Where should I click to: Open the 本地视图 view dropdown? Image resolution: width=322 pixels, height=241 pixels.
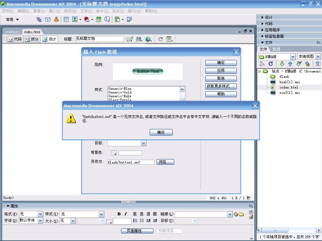click(318, 56)
